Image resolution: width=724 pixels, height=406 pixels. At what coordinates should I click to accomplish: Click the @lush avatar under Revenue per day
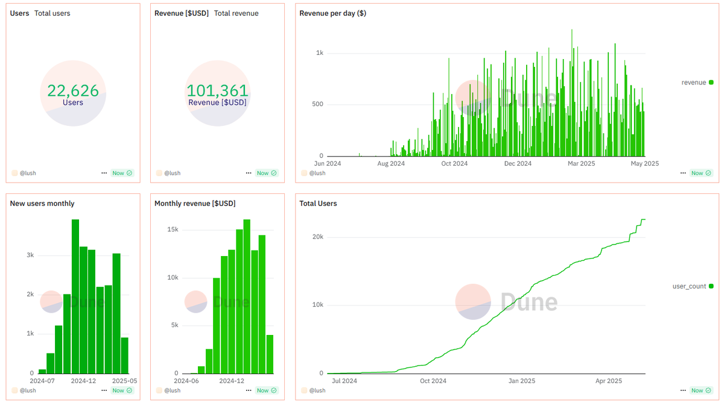(305, 173)
